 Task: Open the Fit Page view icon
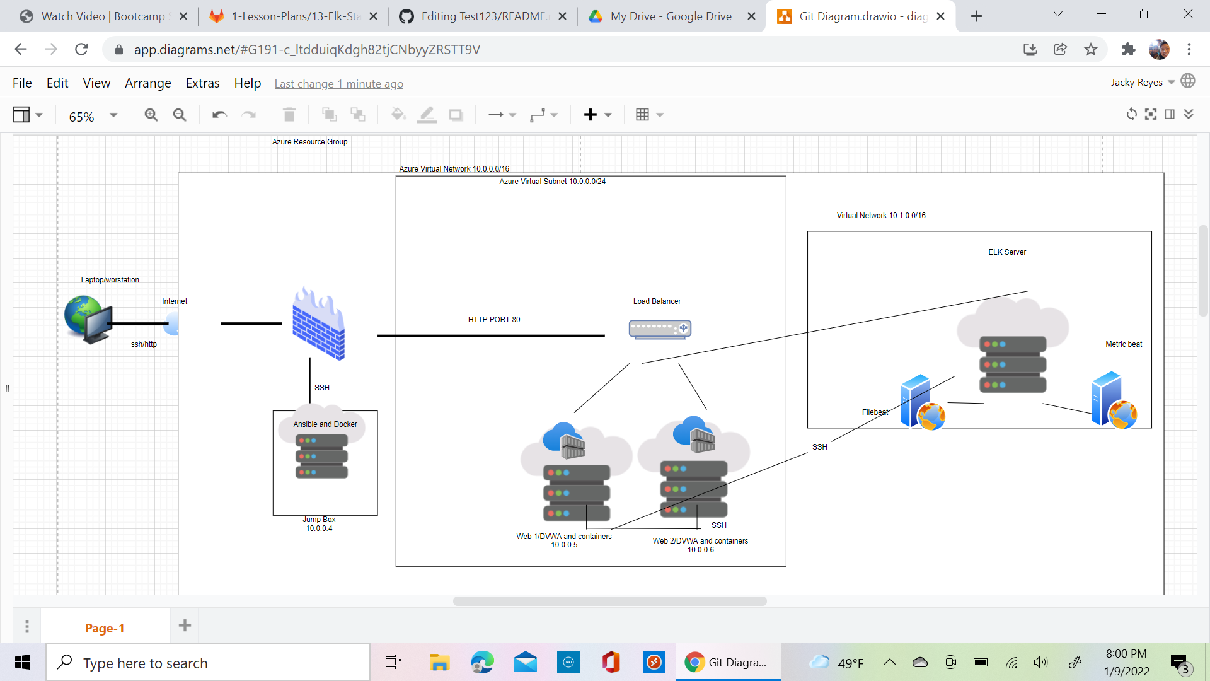(1151, 114)
